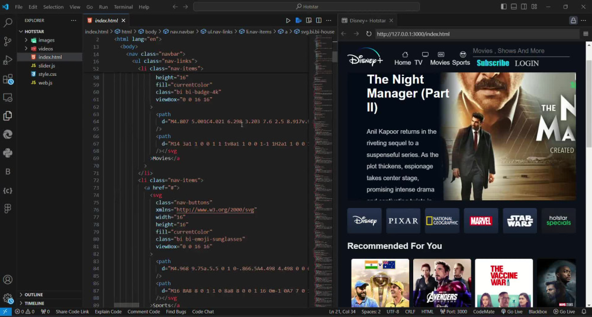Image resolution: width=592 pixels, height=317 pixels.
Task: Open the customize layout icon
Action: pyautogui.click(x=534, y=7)
